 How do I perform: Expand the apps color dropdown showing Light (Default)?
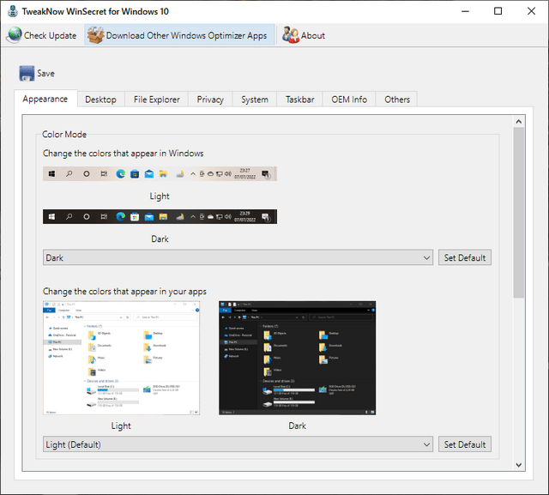tap(238, 444)
